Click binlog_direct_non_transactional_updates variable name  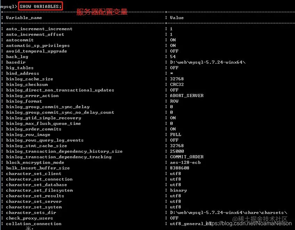tap(60, 90)
